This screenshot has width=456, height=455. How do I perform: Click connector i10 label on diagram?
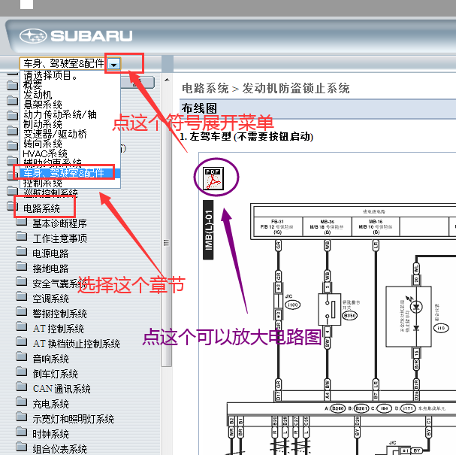click(x=441, y=328)
